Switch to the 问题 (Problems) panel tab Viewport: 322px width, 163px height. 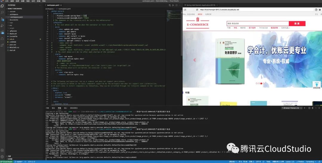point(47,108)
